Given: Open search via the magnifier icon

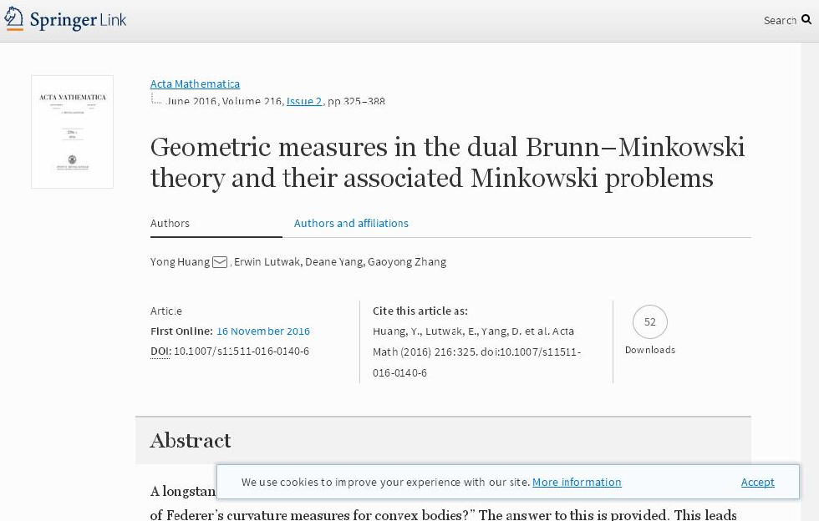Looking at the screenshot, I should tap(806, 19).
